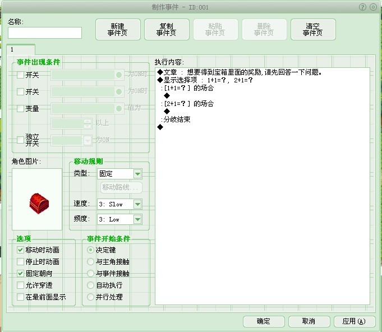Select 与主角接触 start condition
The height and width of the screenshot is (332, 382).
click(90, 261)
